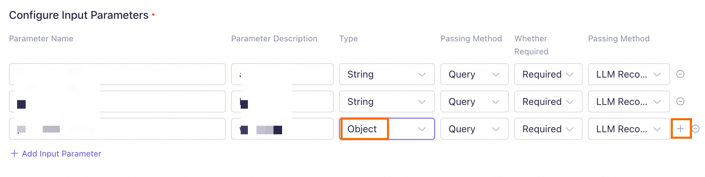Remove the second input parameter row

pyautogui.click(x=680, y=101)
